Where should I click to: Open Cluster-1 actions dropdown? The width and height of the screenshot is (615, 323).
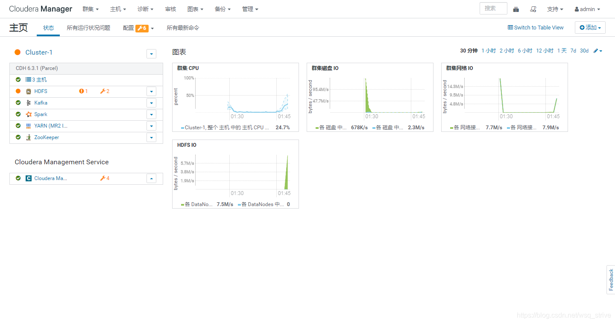coord(151,54)
